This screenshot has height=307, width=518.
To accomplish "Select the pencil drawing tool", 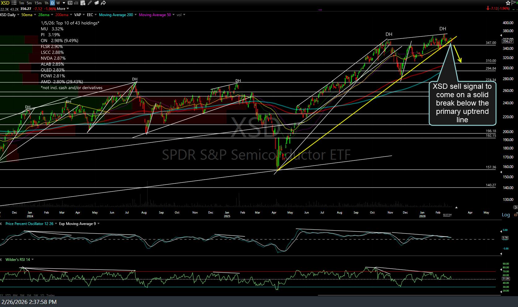I will click(90, 3).
